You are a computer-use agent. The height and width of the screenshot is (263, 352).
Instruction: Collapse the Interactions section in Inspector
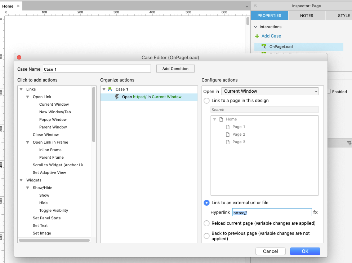[256, 27]
